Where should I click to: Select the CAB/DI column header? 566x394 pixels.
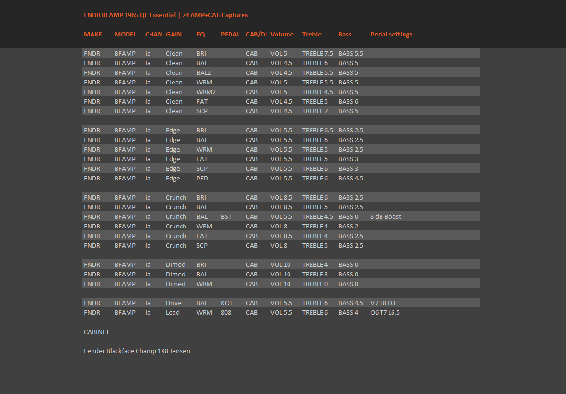256,35
